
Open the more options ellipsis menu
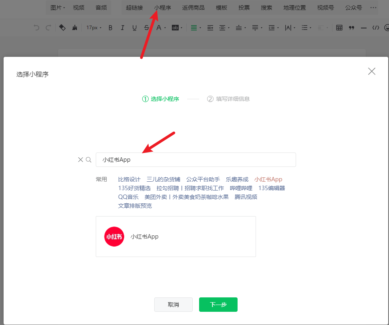[373, 8]
